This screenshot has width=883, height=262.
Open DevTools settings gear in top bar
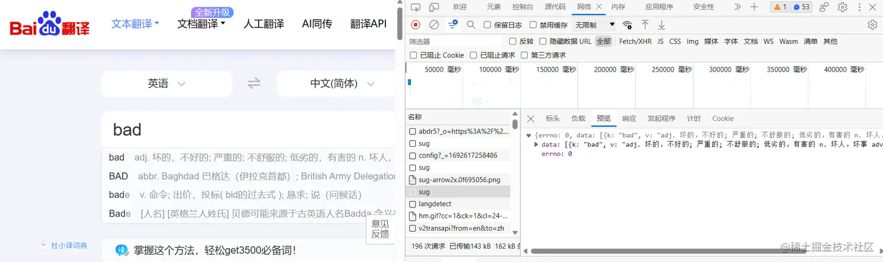click(x=842, y=7)
